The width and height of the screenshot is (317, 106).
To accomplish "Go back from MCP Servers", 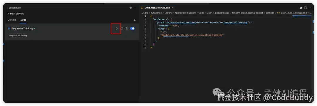I will point(9,14).
